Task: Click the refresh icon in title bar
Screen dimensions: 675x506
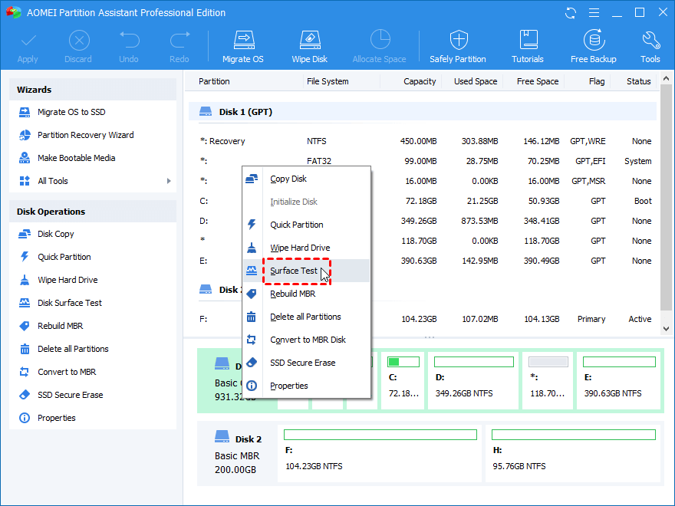Action: 570,13
